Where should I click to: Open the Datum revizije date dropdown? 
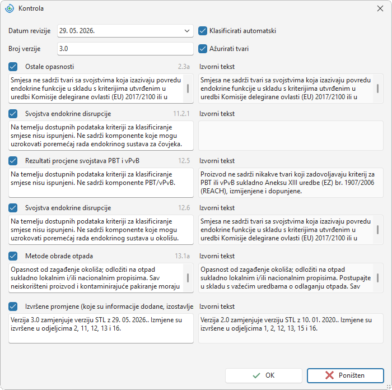click(x=186, y=31)
